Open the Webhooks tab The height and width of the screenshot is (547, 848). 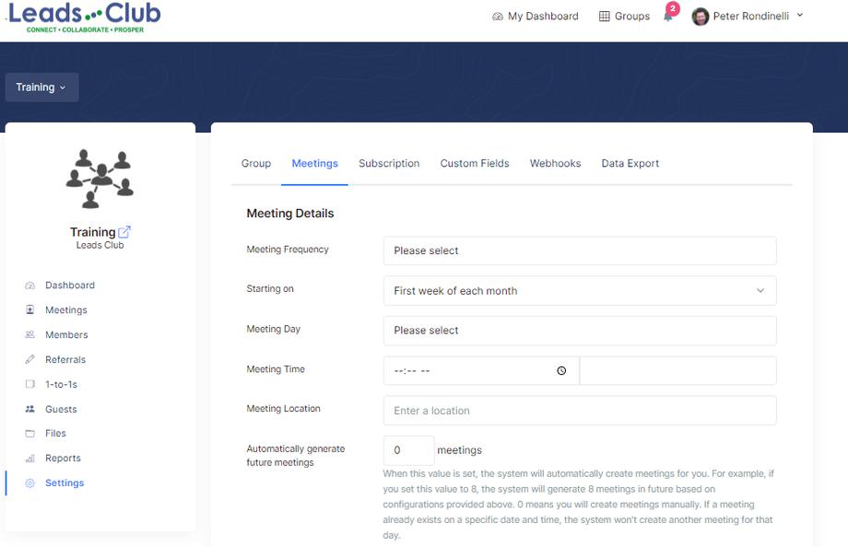[x=556, y=163]
